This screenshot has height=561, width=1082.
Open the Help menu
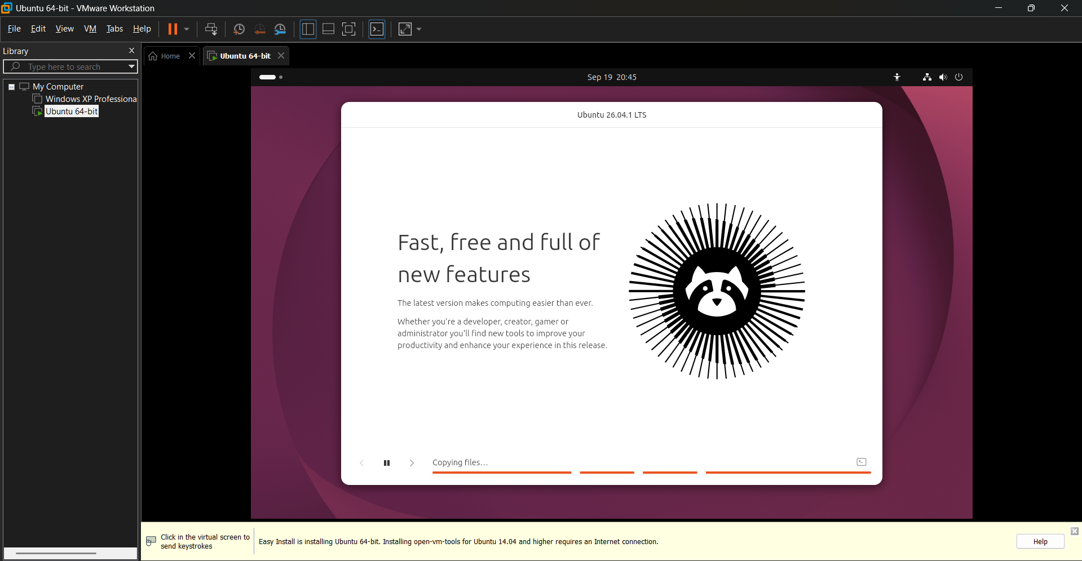pyautogui.click(x=142, y=29)
